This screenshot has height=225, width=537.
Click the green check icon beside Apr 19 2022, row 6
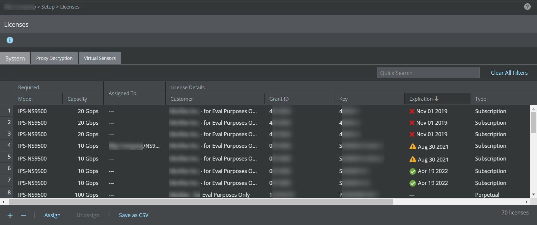click(412, 171)
